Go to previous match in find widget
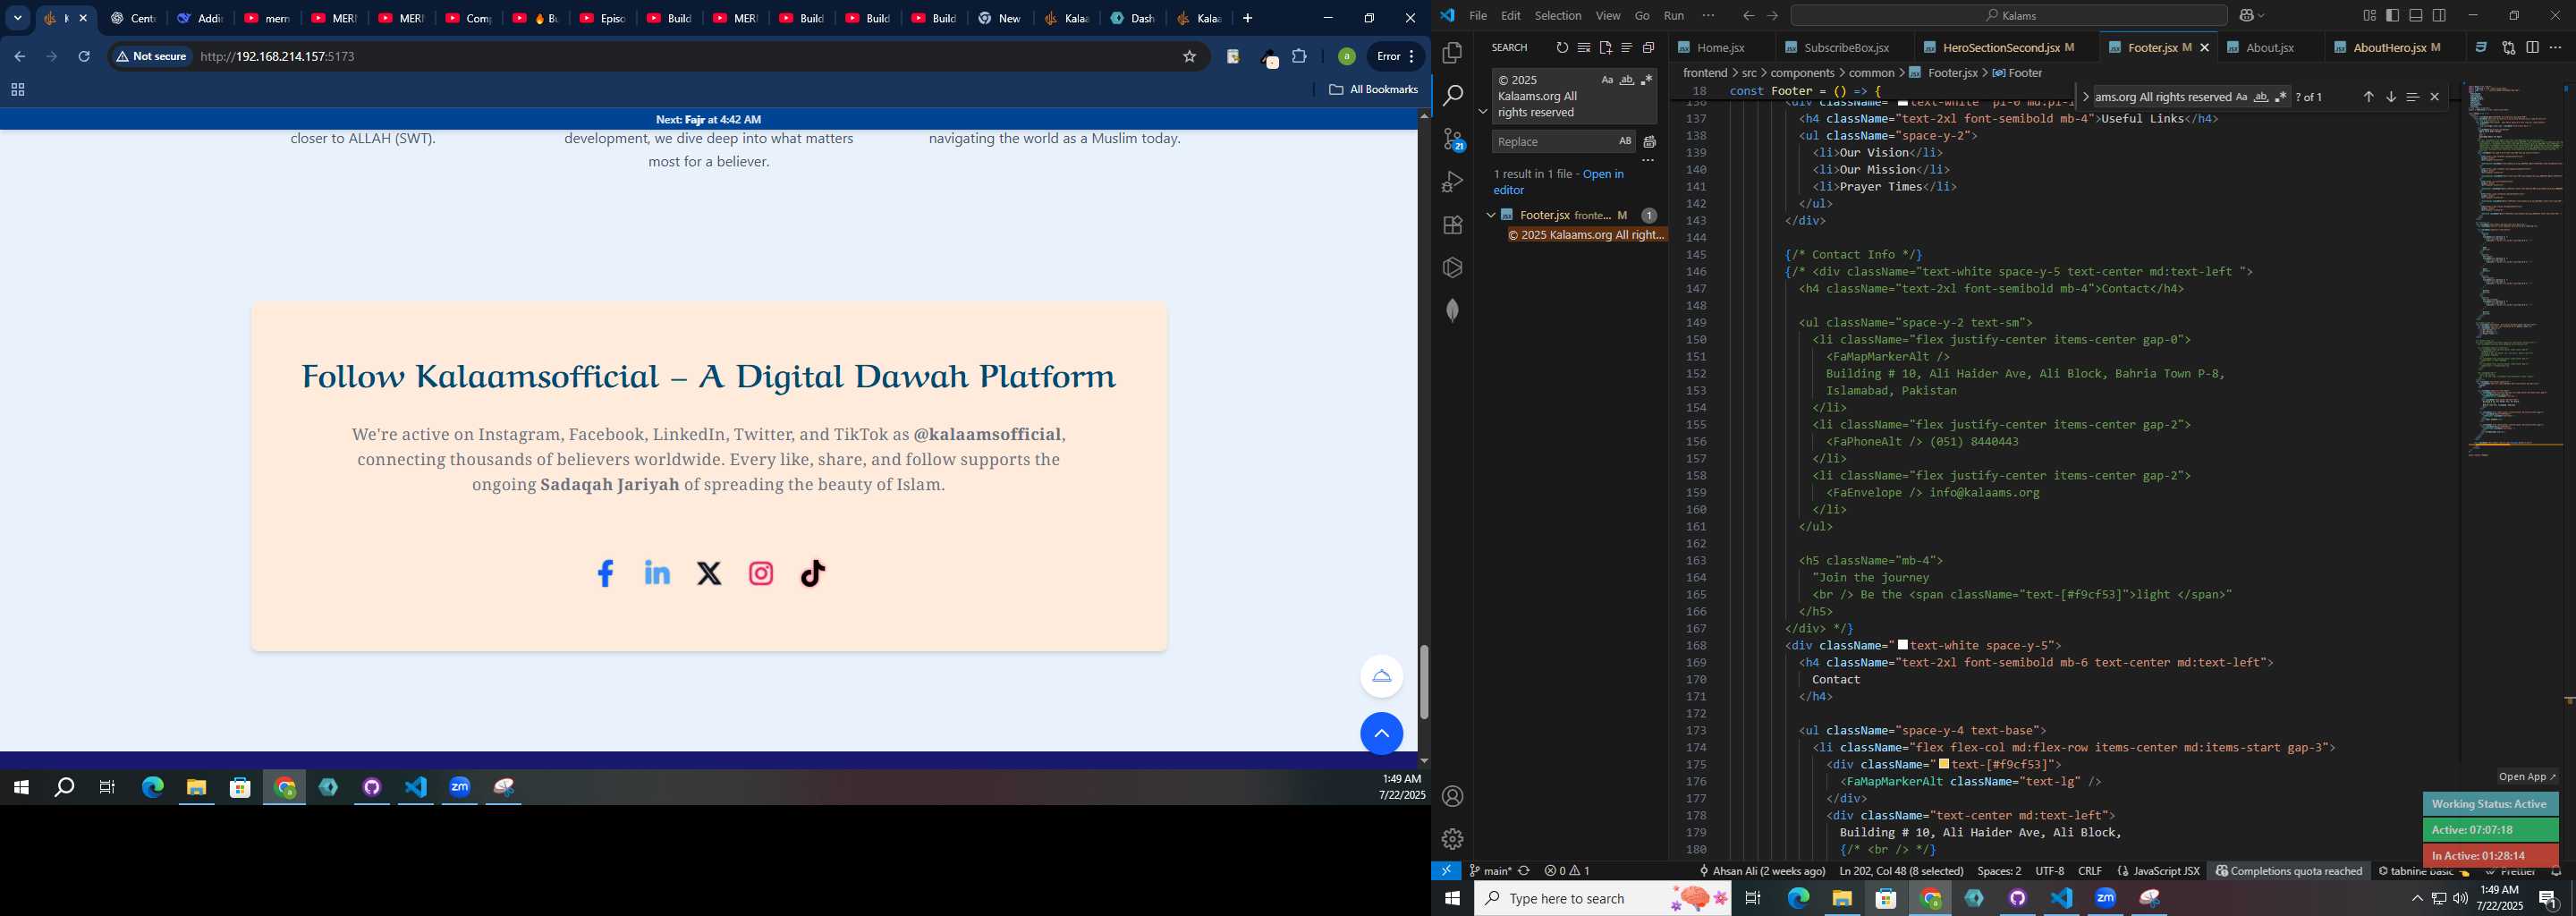Viewport: 2576px width, 916px height. pos(2368,97)
